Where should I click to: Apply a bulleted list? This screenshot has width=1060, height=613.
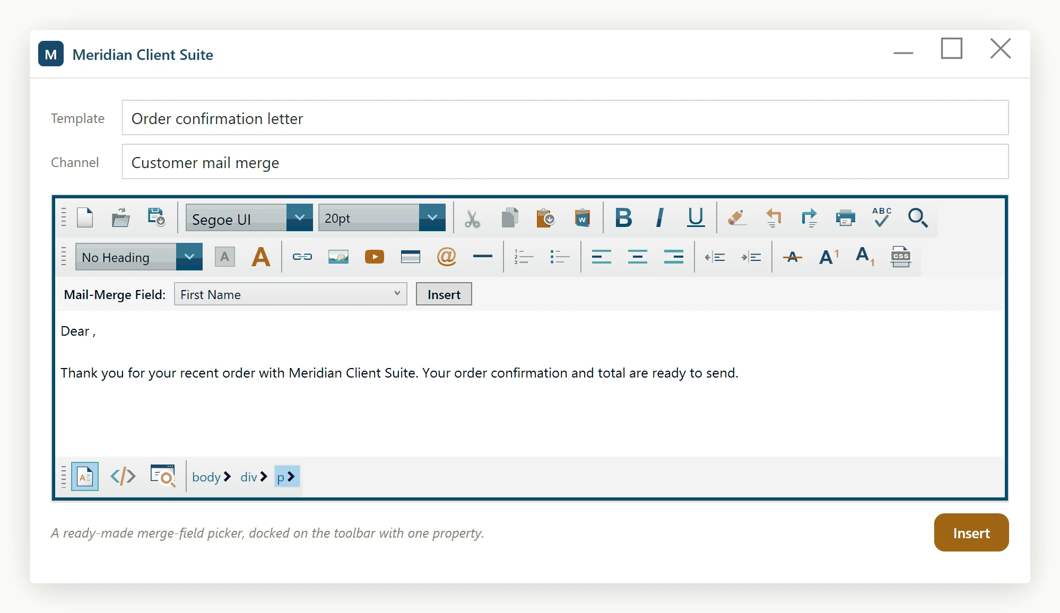click(560, 257)
